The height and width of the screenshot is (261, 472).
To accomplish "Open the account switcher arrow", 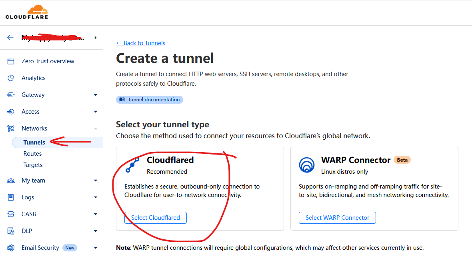I will pyautogui.click(x=96, y=38).
